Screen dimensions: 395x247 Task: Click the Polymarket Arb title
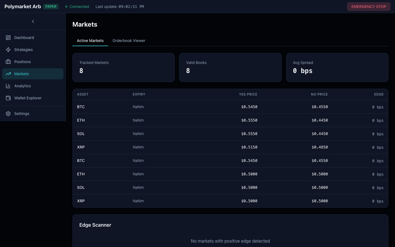[22, 6]
